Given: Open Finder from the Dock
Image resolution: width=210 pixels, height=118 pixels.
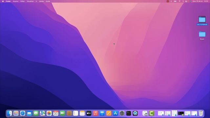Looking at the screenshot, I should [10, 113].
